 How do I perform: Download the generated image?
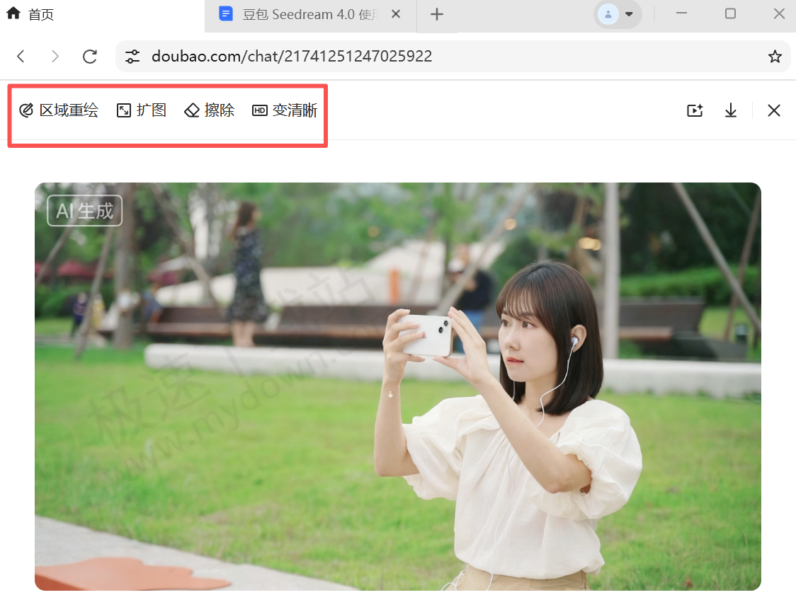click(x=730, y=110)
